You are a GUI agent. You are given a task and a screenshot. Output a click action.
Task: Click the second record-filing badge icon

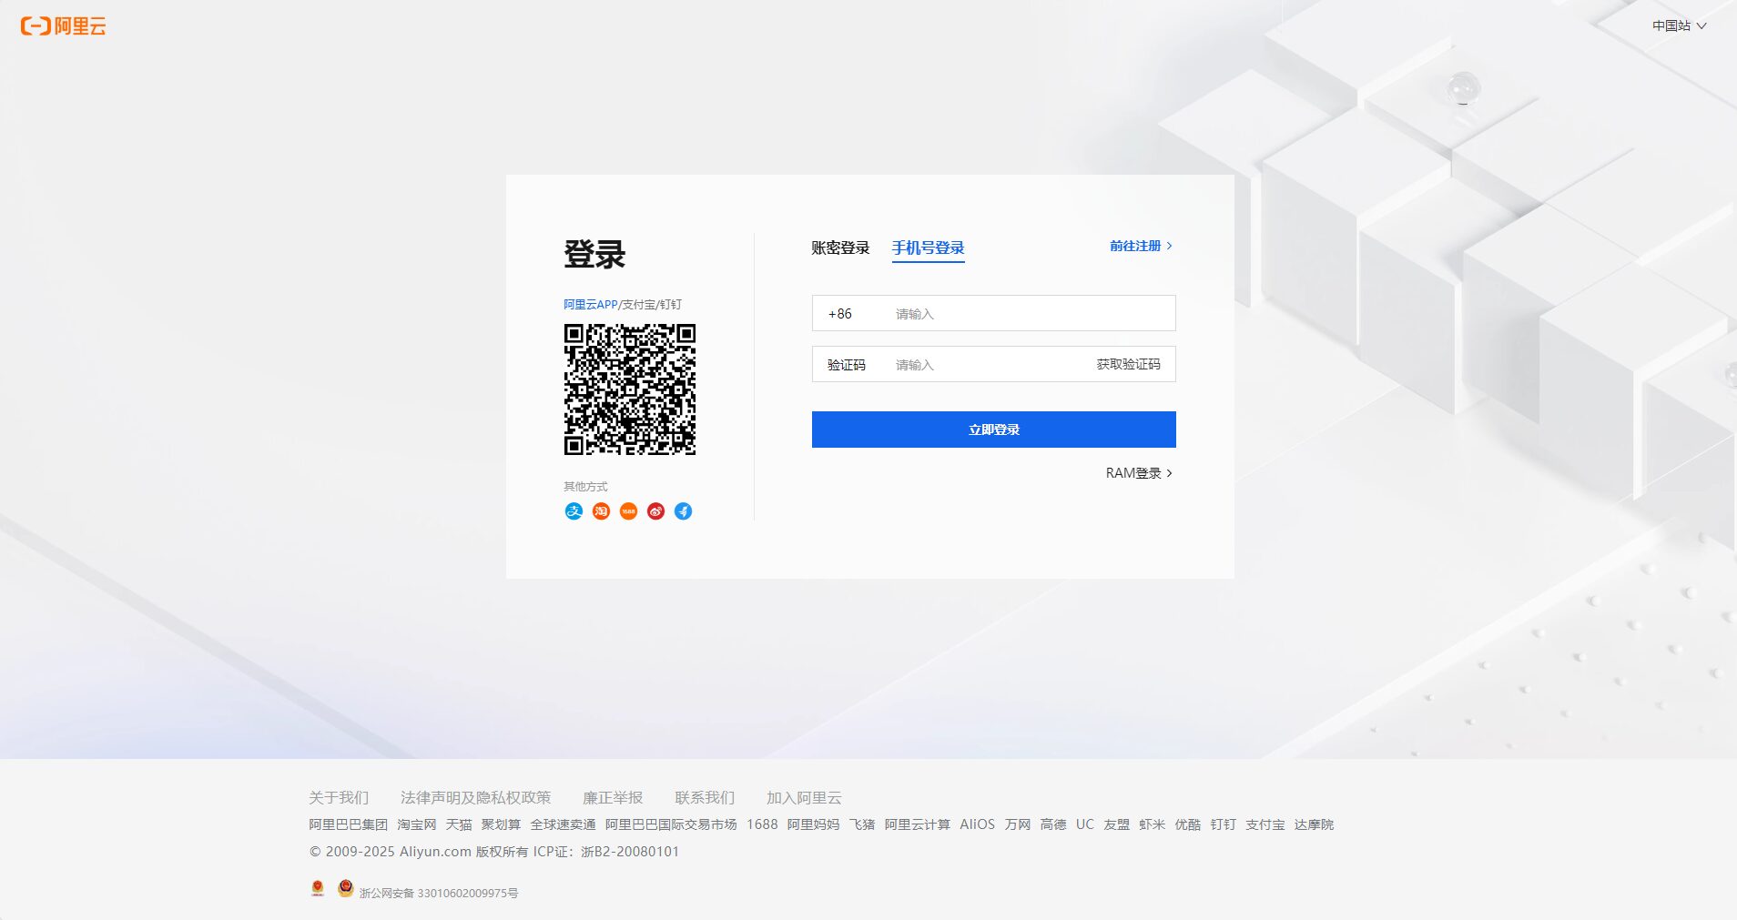(345, 888)
